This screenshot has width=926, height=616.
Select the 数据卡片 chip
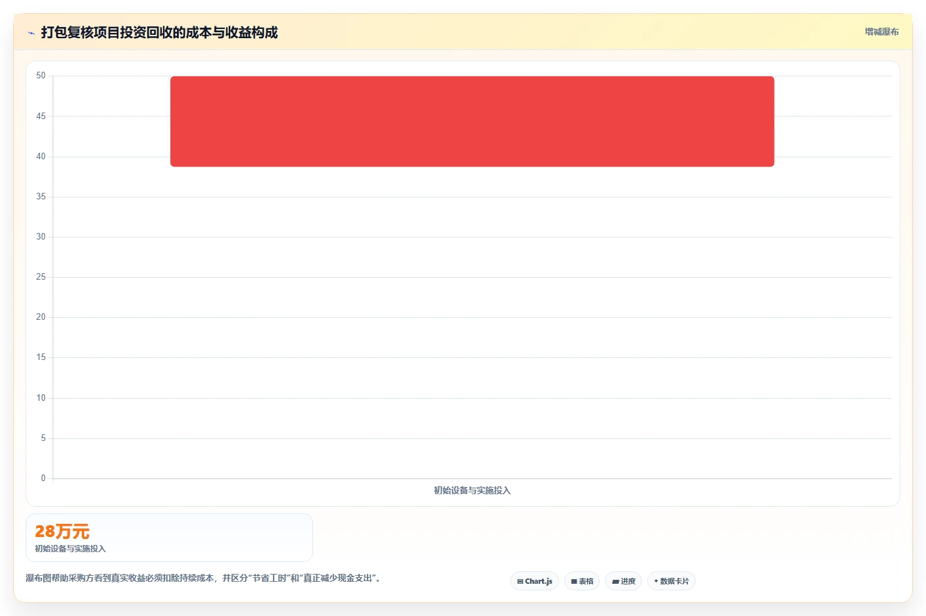[x=671, y=581]
